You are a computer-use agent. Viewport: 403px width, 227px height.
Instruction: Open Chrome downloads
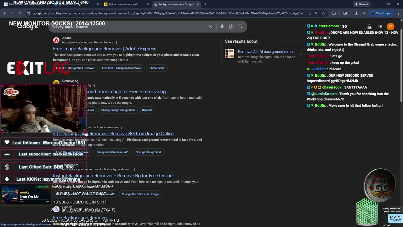(x=356, y=13)
